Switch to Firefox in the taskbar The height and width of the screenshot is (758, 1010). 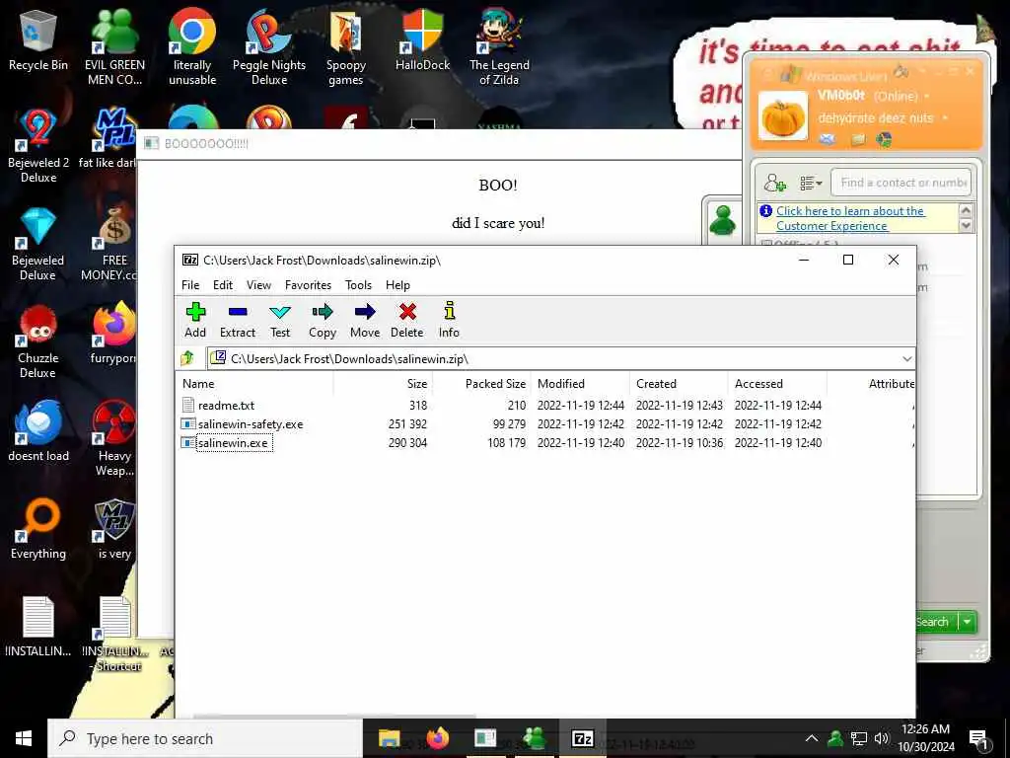pos(437,738)
